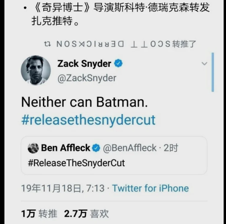Click the @ZackSnyder handle
226x224 pixels.
(87, 78)
